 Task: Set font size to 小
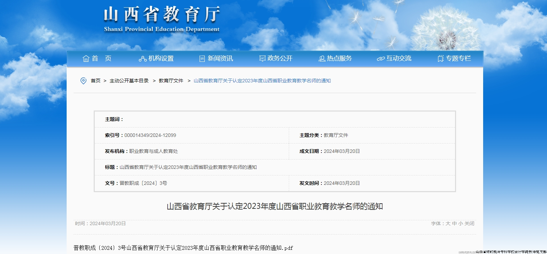(x=461, y=223)
